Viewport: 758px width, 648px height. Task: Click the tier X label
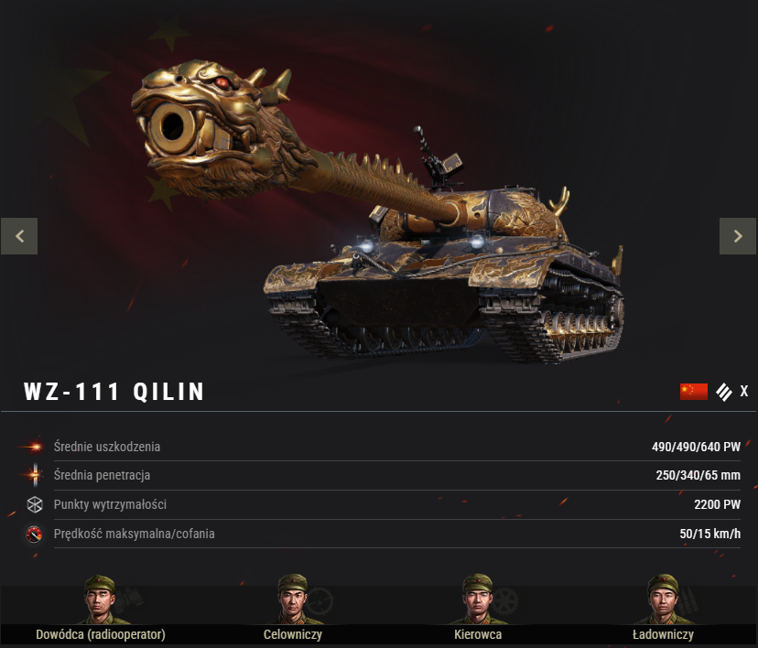tap(744, 391)
